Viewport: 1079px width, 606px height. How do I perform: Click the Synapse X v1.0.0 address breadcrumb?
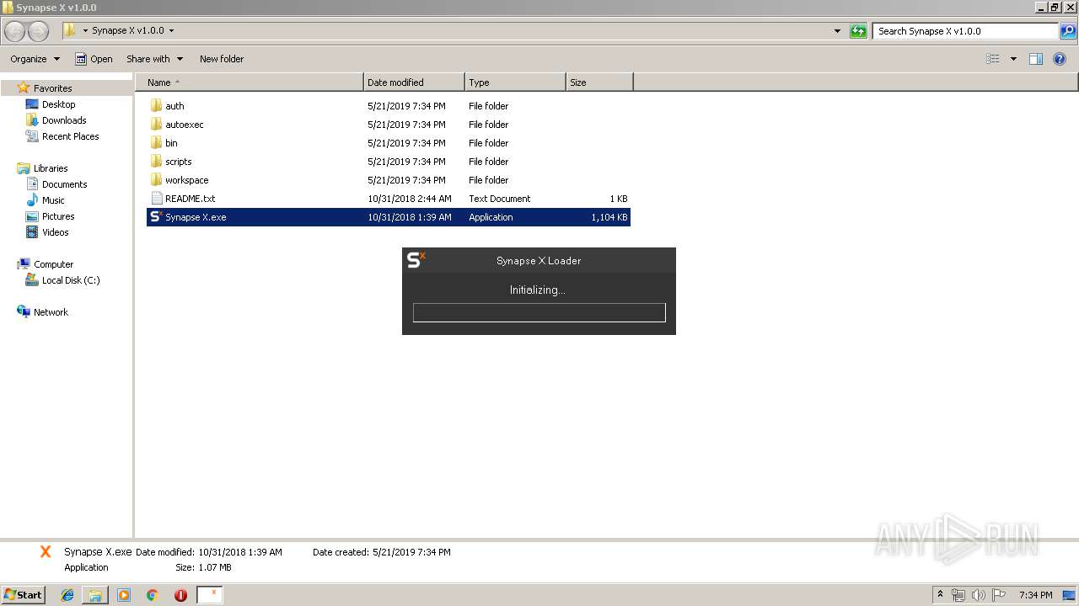127,30
